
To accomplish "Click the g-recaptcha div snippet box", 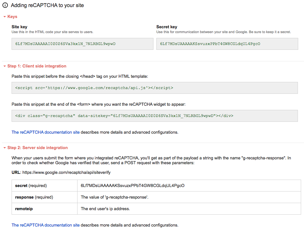I will [x=155, y=116].
